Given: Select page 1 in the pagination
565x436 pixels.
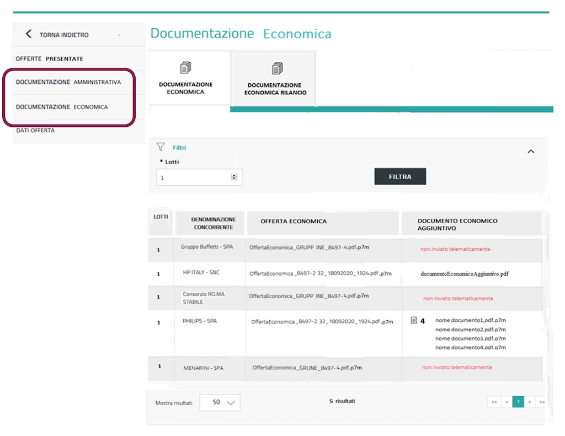Looking at the screenshot, I should [x=518, y=402].
